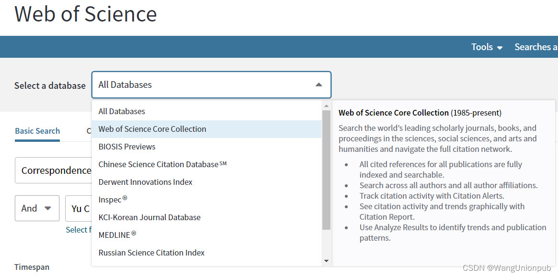The height and width of the screenshot is (277, 558).
Task: Pick Chinese Science Citation Database
Action: click(x=206, y=164)
